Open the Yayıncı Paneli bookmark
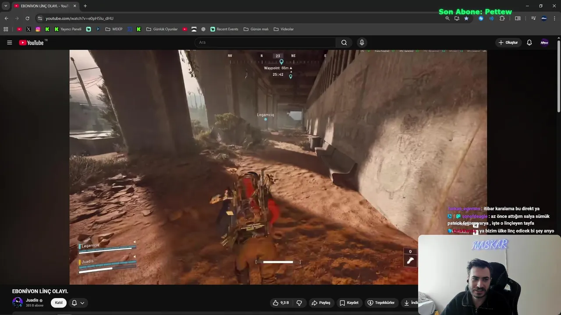 pyautogui.click(x=68, y=29)
